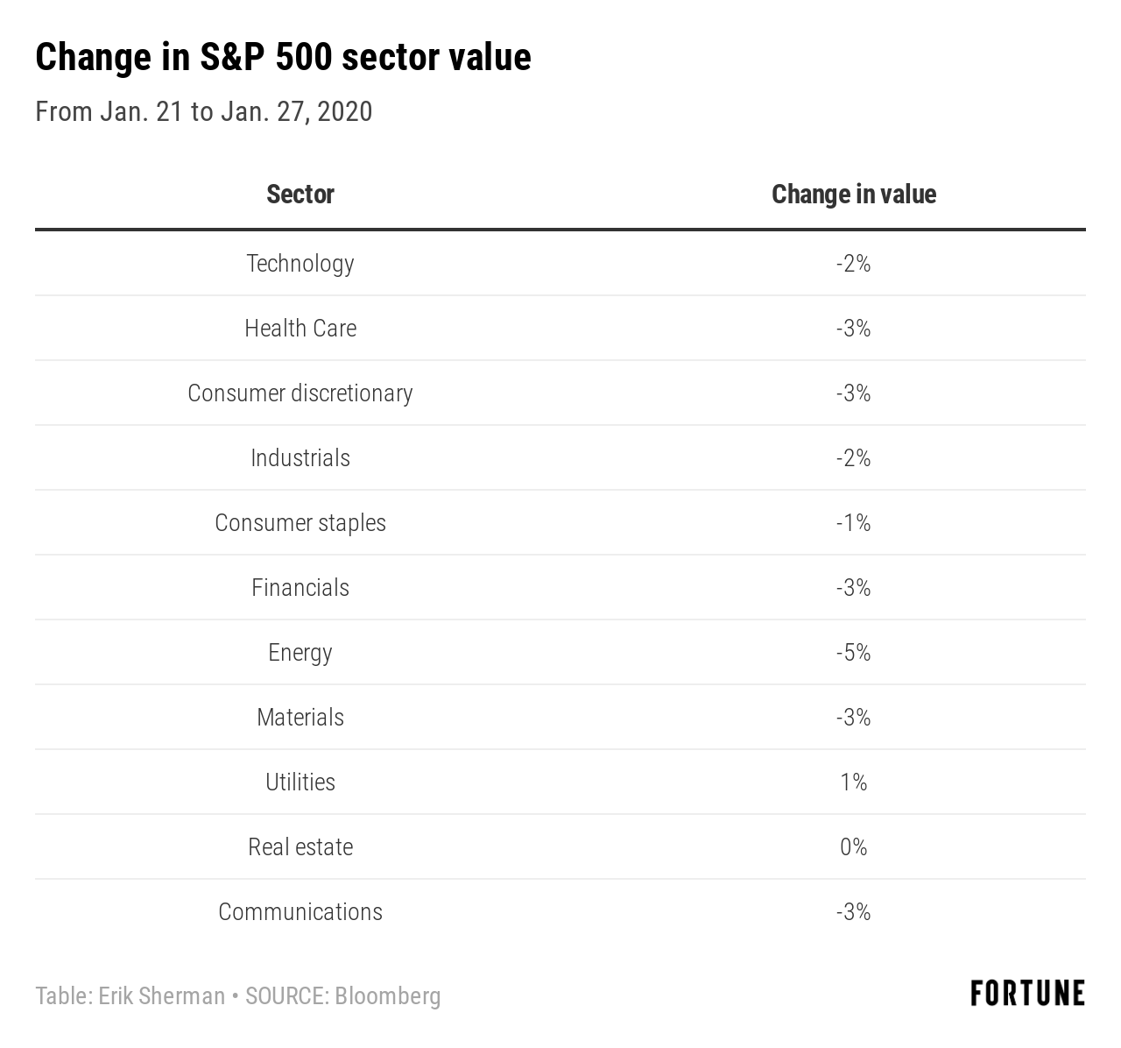Select the Real estate cell
Image resolution: width=1121 pixels, height=1048 pixels.
[300, 847]
